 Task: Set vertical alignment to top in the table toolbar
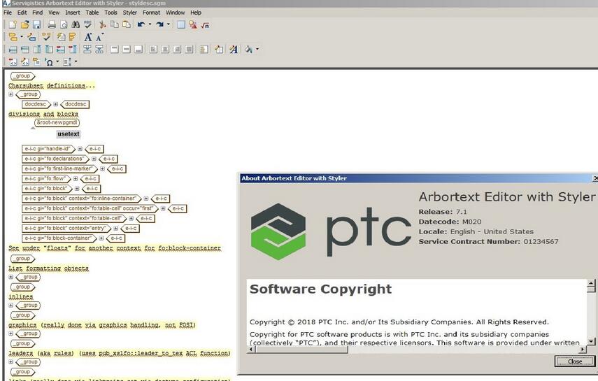115,49
